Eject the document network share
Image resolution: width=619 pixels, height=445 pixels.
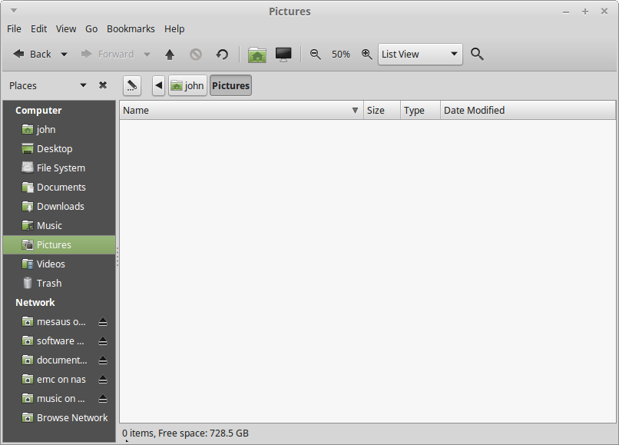103,360
